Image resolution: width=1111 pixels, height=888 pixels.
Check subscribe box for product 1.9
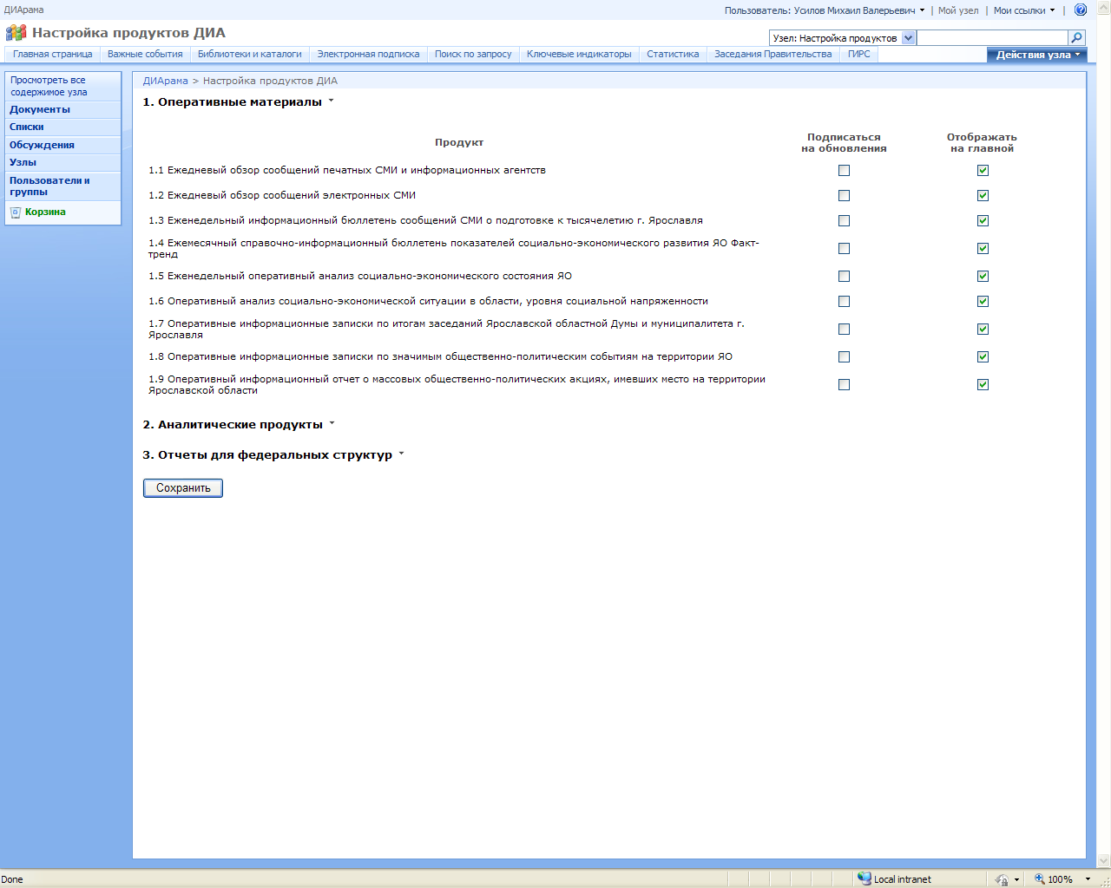tap(844, 385)
